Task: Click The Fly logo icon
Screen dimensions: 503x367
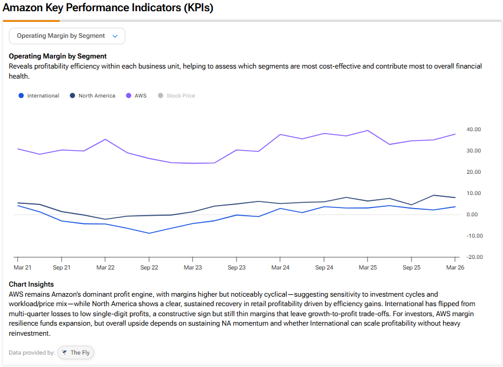Action: tap(64, 353)
